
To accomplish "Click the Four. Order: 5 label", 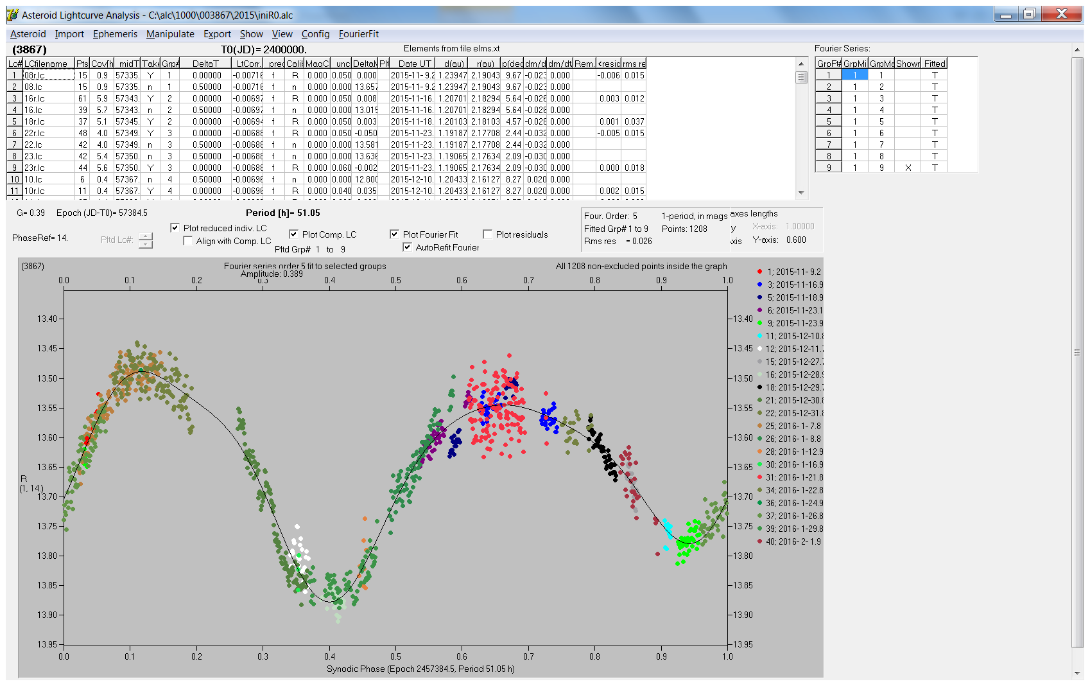I will (x=610, y=216).
